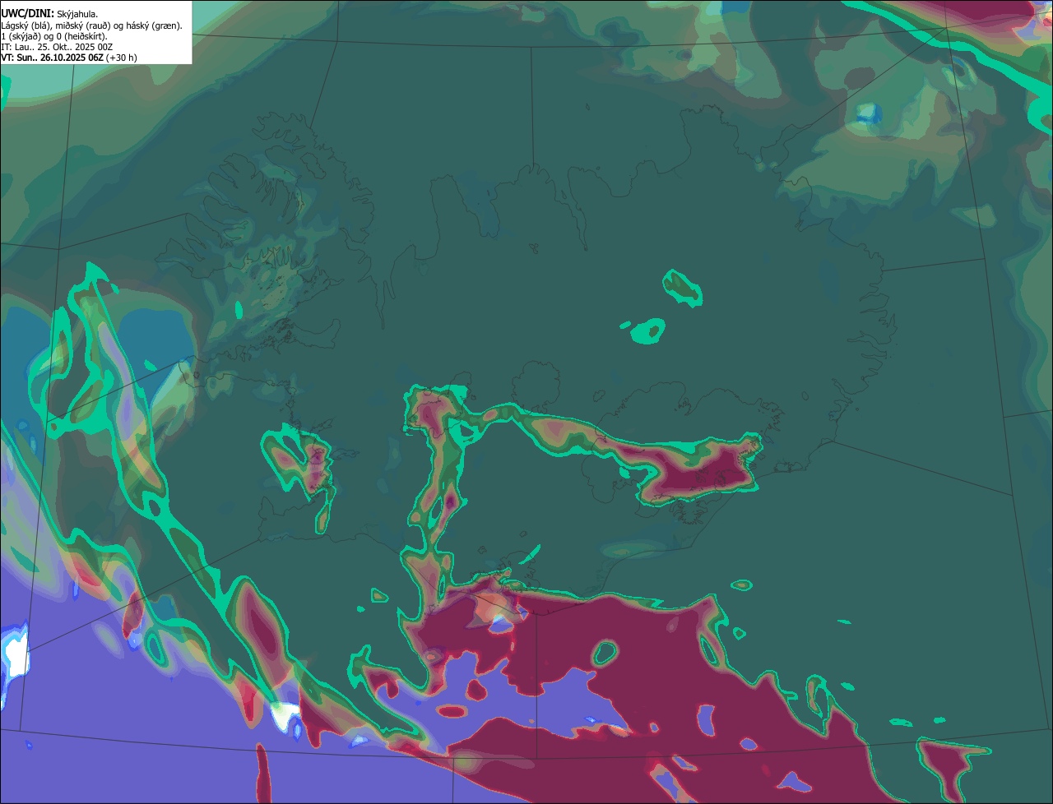Click the 'UWC/DINI: Skýjahula.' title line
Screen dimensions: 1053x804
49,14
